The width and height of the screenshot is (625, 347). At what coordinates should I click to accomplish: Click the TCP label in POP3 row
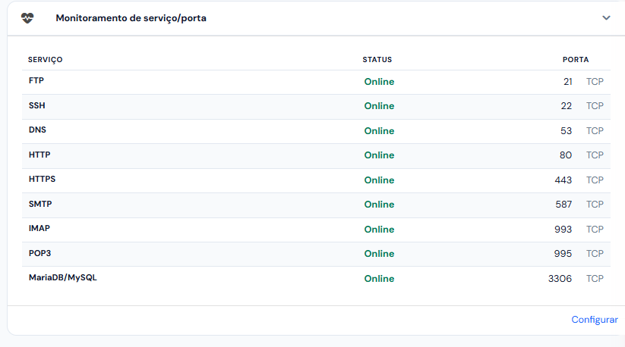595,254
